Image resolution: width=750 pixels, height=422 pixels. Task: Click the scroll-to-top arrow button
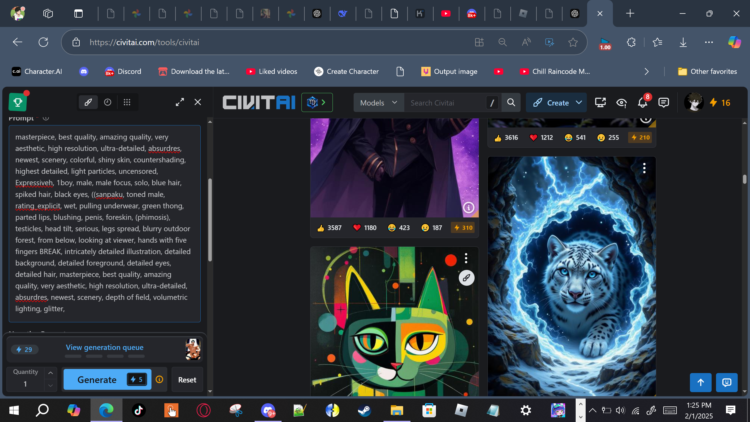click(700, 382)
